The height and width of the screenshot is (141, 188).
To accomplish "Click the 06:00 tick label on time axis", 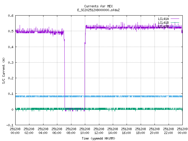I will tap(57, 131).
